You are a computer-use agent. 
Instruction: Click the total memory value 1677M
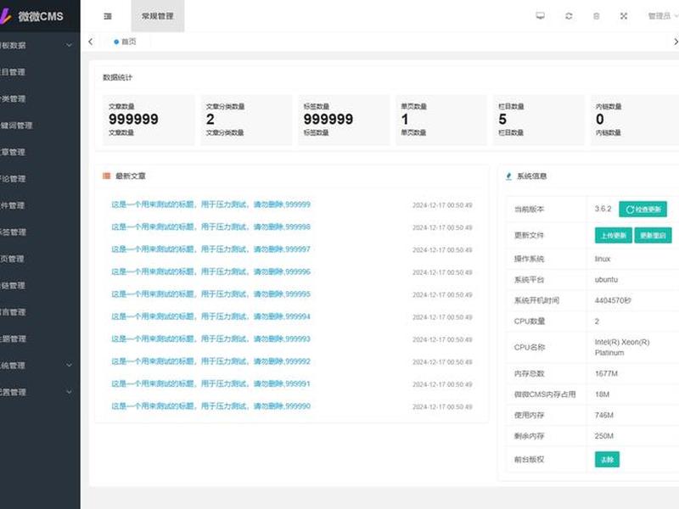point(606,373)
